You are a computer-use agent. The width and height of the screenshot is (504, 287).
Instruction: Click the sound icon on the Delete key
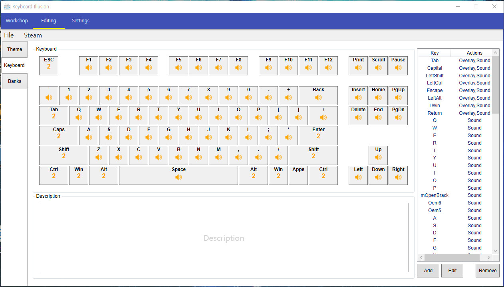pyautogui.click(x=358, y=118)
